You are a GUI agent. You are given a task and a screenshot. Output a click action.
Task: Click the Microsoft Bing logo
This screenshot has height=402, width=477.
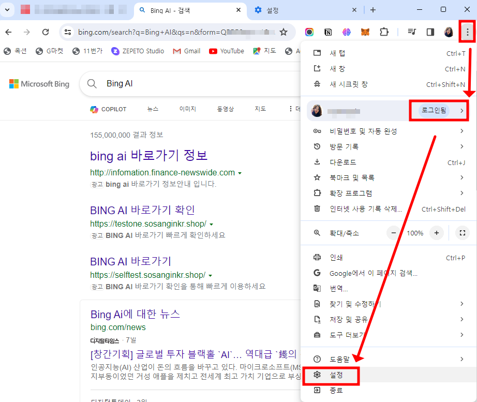[39, 84]
